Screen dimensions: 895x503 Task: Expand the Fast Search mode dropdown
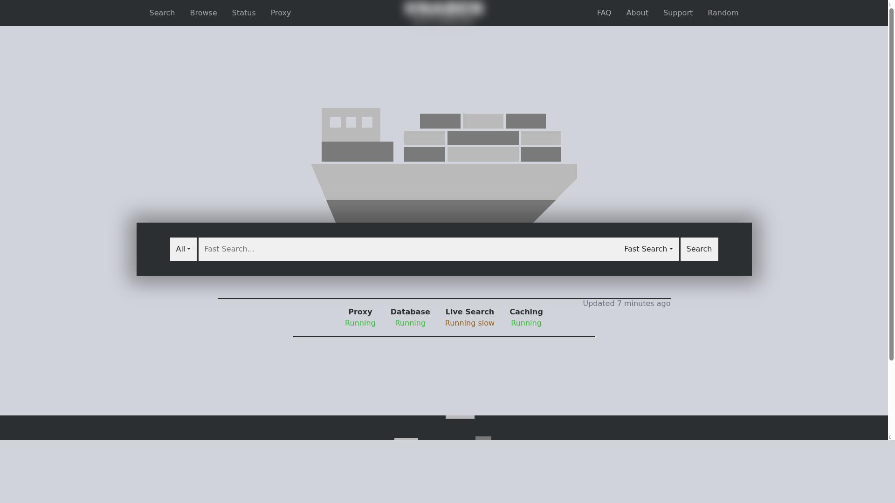(x=648, y=249)
